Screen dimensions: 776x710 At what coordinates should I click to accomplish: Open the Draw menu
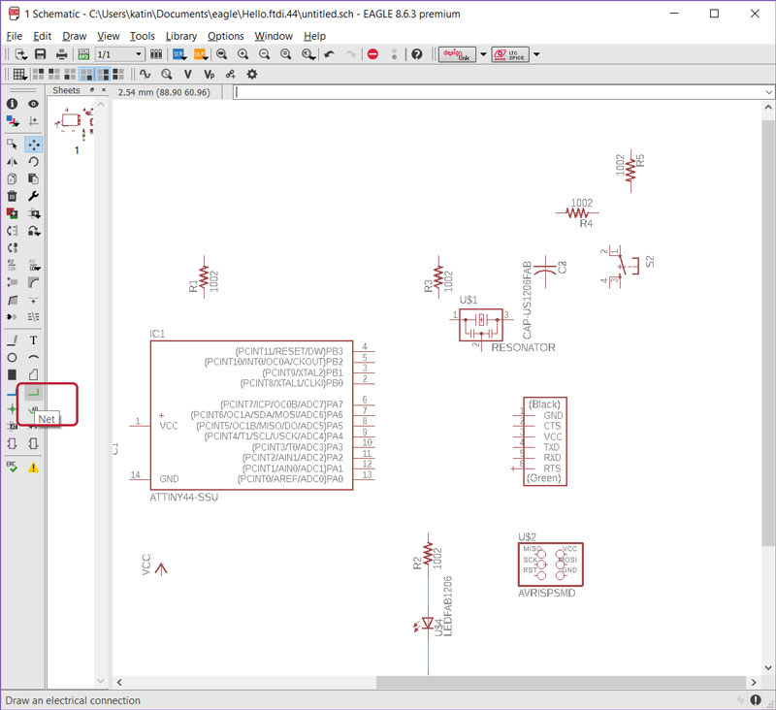[x=75, y=36]
